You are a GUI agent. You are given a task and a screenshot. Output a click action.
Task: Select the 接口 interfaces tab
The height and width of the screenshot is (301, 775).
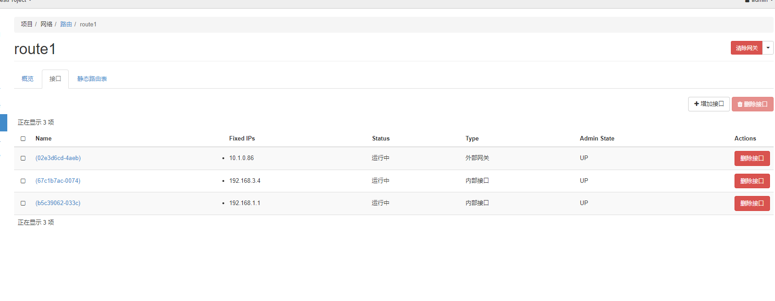pos(55,79)
